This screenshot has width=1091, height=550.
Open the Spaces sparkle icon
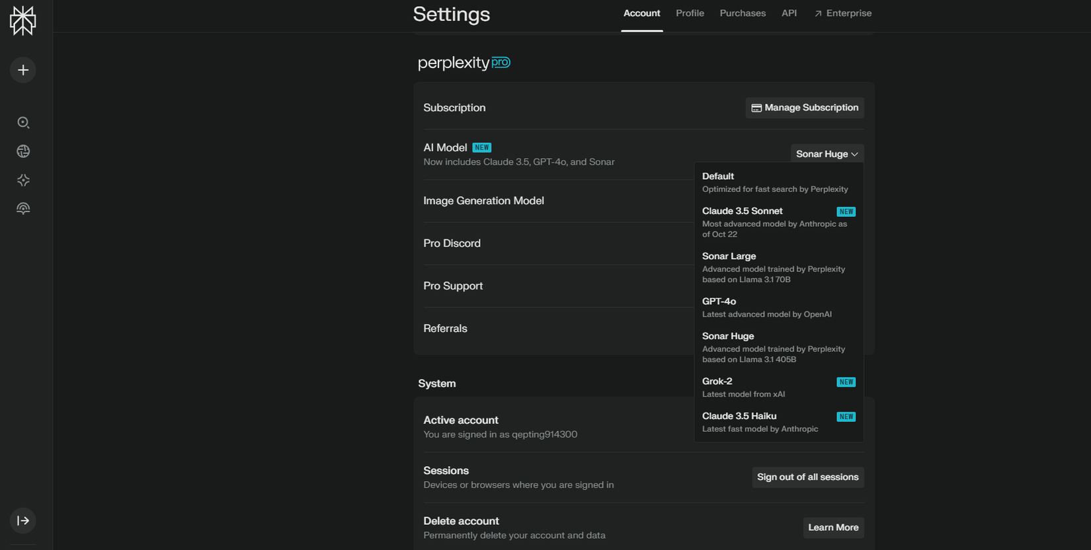pyautogui.click(x=23, y=180)
